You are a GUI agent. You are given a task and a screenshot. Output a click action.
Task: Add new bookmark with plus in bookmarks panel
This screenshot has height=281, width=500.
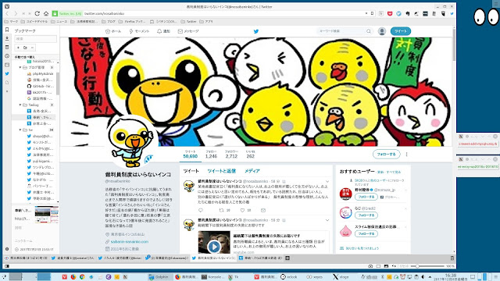pyautogui.click(x=18, y=48)
